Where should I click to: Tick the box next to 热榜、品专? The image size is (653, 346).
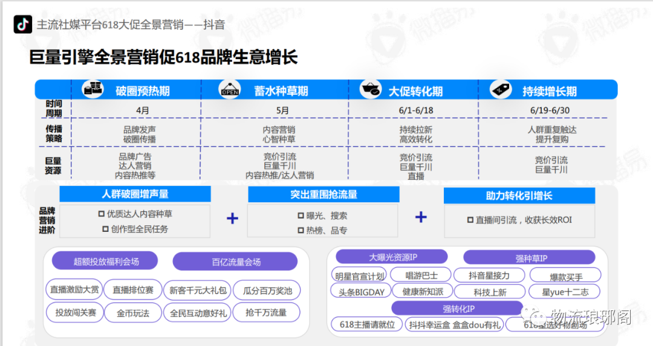pos(301,230)
